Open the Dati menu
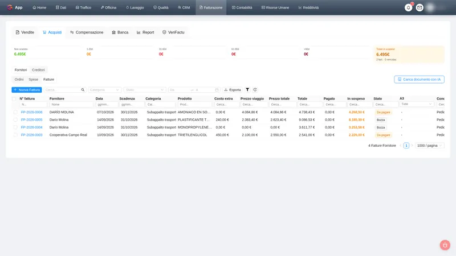The image size is (456, 256). tap(61, 7)
